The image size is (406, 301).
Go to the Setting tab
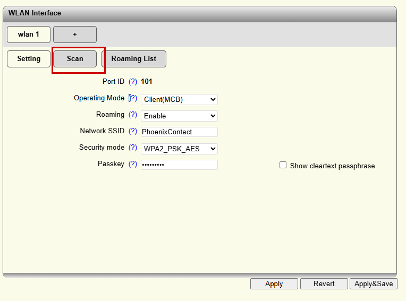pos(29,59)
